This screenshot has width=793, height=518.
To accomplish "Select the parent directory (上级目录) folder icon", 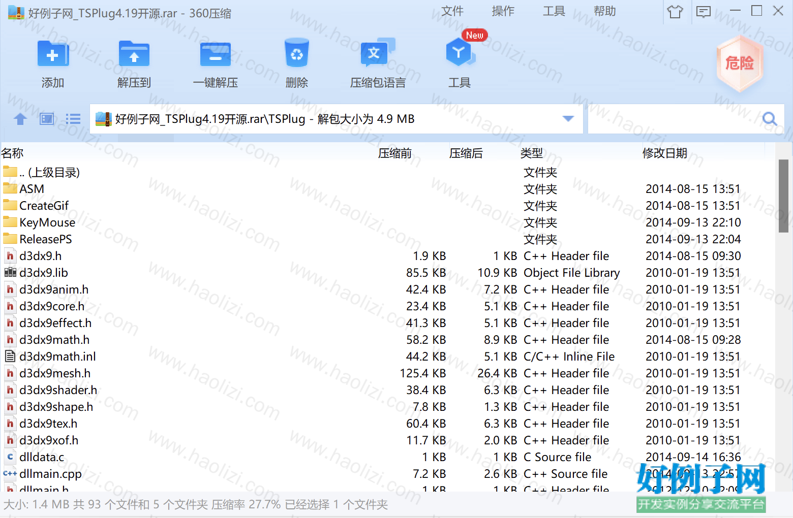I will (10, 172).
